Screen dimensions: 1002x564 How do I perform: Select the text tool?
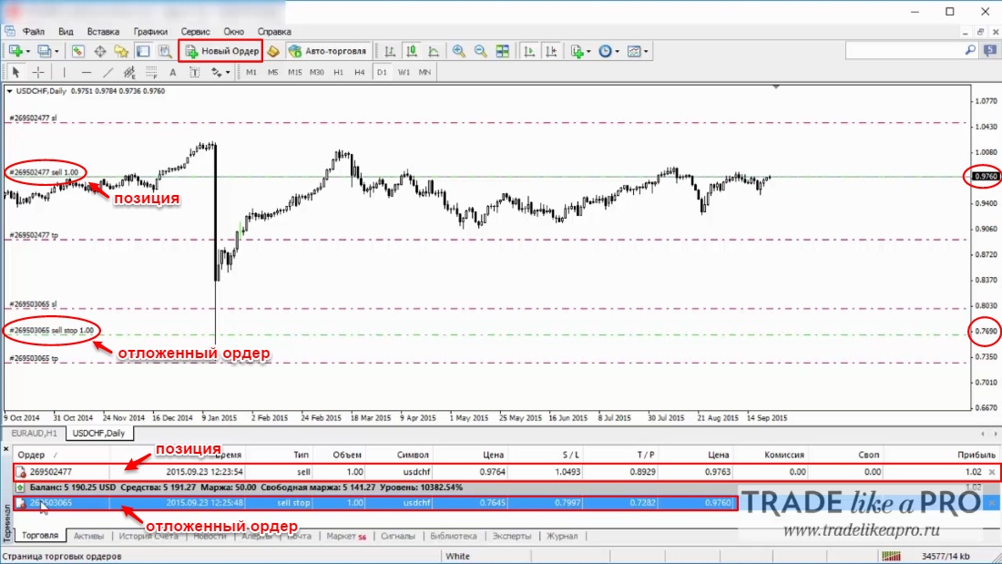point(172,72)
